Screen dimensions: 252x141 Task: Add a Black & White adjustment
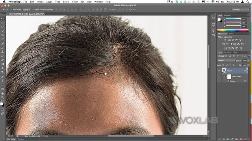pyautogui.click(x=231, y=44)
